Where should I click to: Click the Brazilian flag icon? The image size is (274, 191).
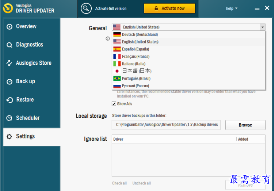click(117, 79)
